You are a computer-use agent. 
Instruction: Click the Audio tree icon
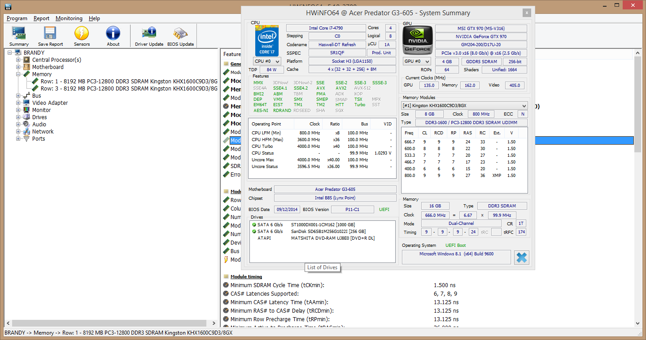click(27, 125)
